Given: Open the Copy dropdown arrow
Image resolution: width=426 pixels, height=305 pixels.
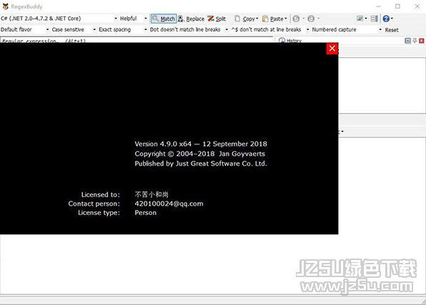Looking at the screenshot, I should coord(257,19).
